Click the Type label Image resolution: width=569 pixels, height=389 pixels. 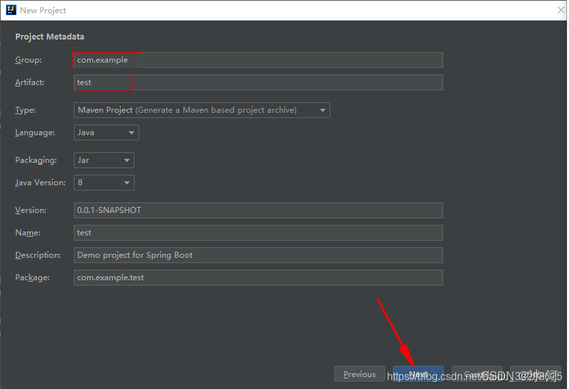(x=26, y=110)
